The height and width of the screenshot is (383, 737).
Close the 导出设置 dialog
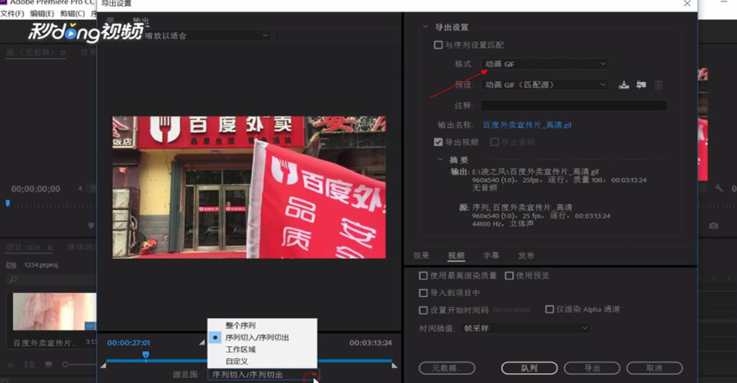(x=687, y=4)
